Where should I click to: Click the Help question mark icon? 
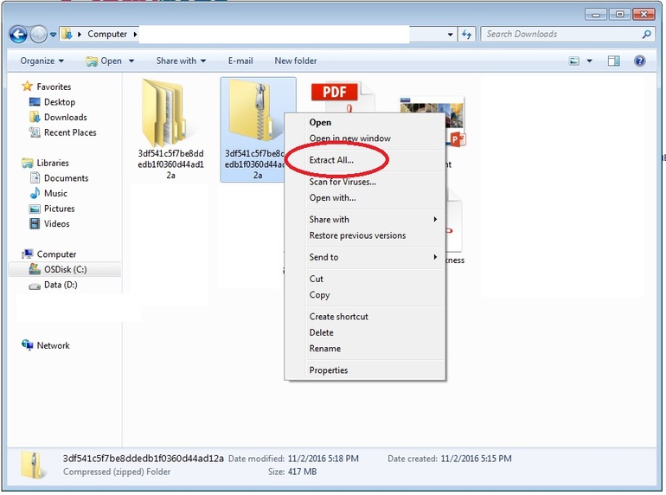[x=640, y=61]
